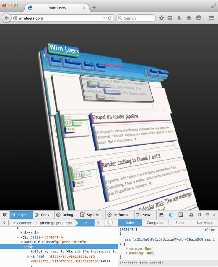Activate the element picker tool
Viewport: 218px width, 267px height.
pyautogui.click(x=5, y=215)
